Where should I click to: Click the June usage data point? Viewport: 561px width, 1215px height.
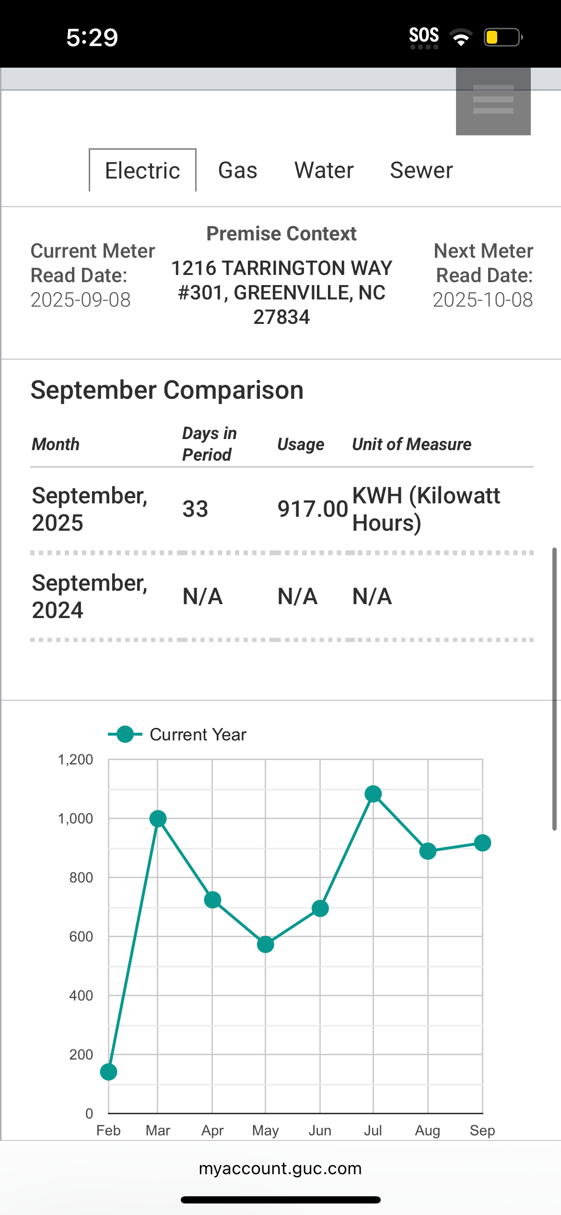pos(320,908)
